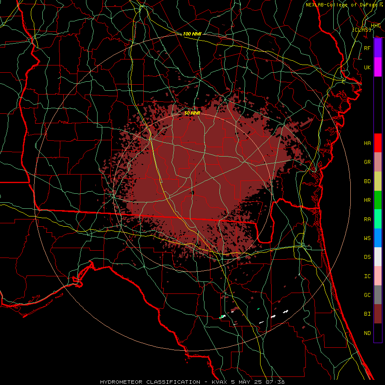The image size is (385, 385).
Task: Click the 'BD' legend label
Action: click(367, 181)
